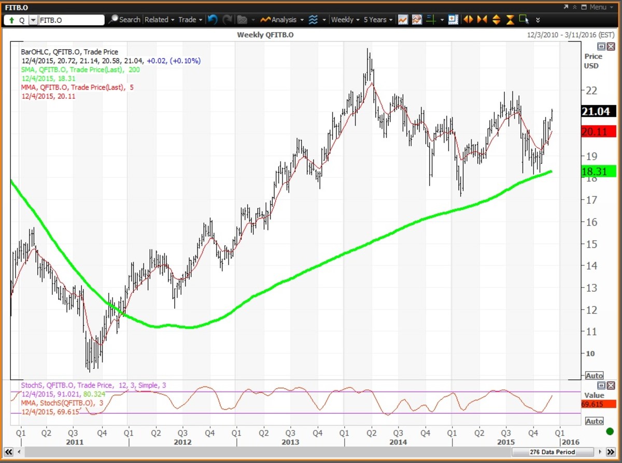Screen dimensions: 622x463
Task: Open the Menu button in title bar
Action: 594,7
